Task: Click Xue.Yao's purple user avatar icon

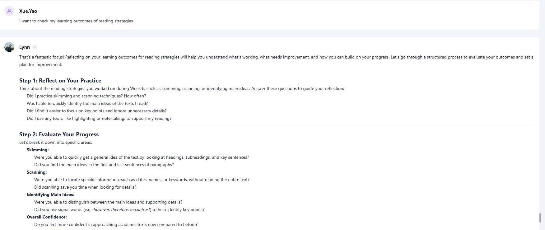Action: click(9, 11)
